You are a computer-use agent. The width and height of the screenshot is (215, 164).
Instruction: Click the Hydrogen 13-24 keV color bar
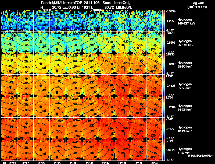click(163, 128)
